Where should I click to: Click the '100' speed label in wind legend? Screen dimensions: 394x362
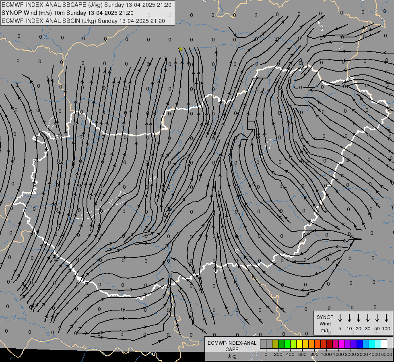tap(386, 329)
